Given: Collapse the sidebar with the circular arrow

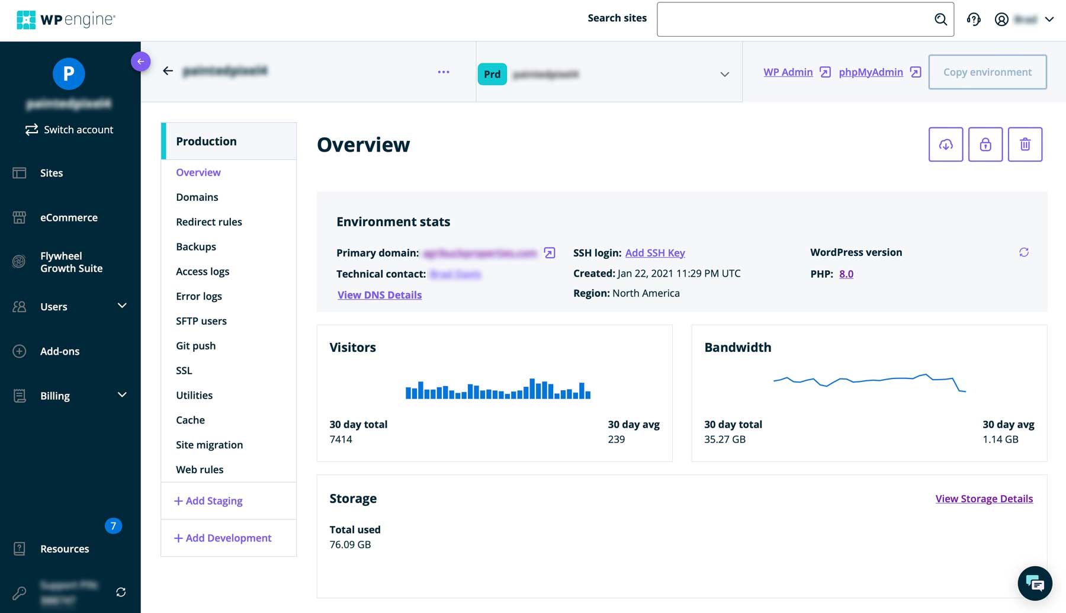Looking at the screenshot, I should (x=140, y=61).
